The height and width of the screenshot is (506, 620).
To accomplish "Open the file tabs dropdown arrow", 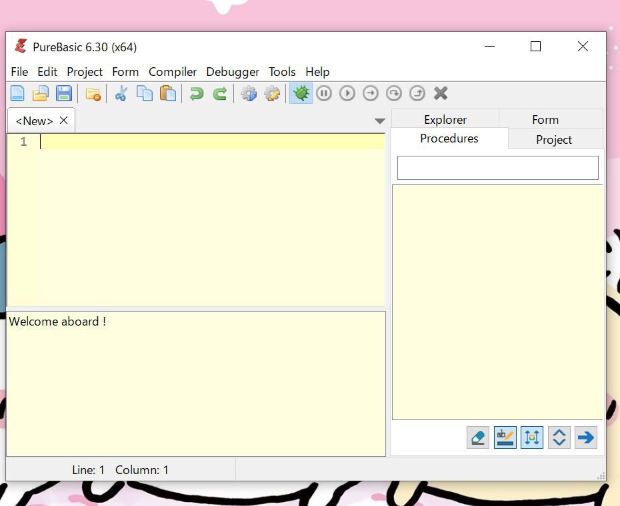I will coord(380,121).
